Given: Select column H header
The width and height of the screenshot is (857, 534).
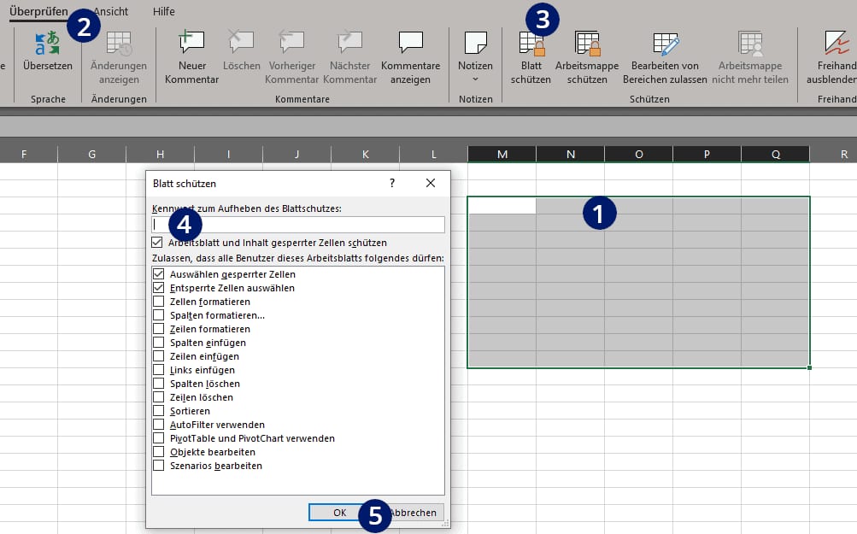Looking at the screenshot, I should (x=160, y=154).
